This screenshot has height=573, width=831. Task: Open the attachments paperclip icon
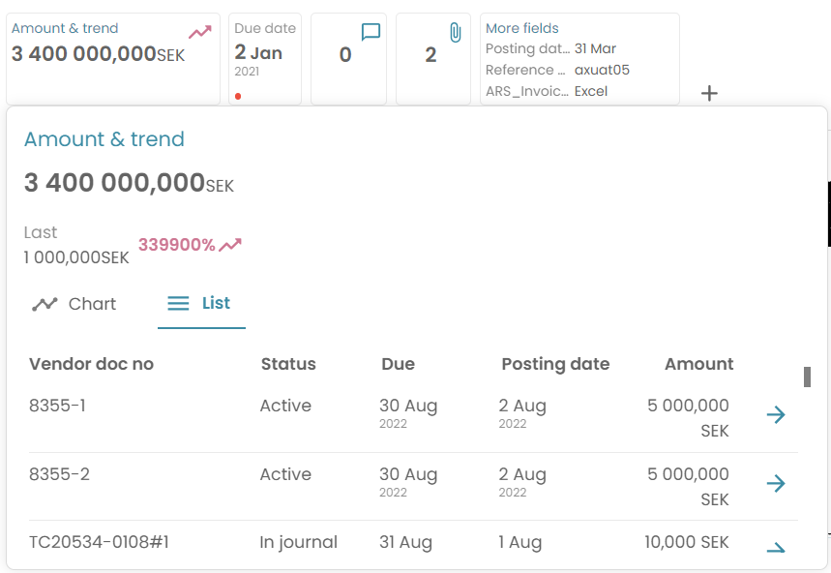coord(456,32)
